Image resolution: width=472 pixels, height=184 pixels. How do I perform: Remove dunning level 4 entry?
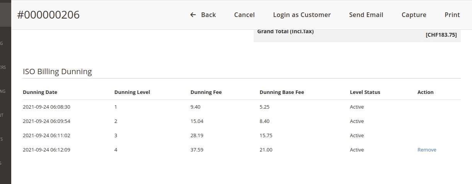coord(427,150)
